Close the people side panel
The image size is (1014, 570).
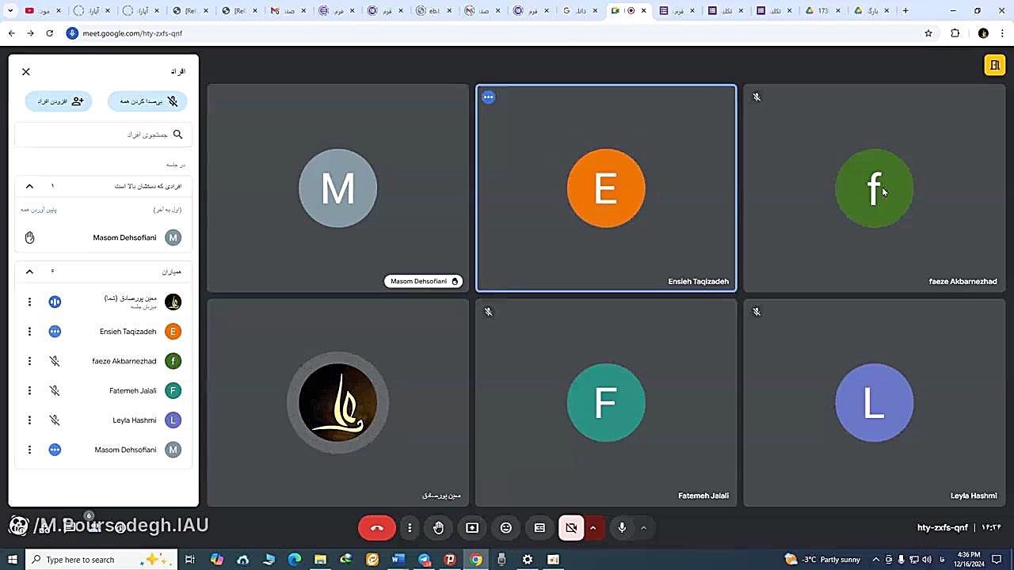pos(26,72)
